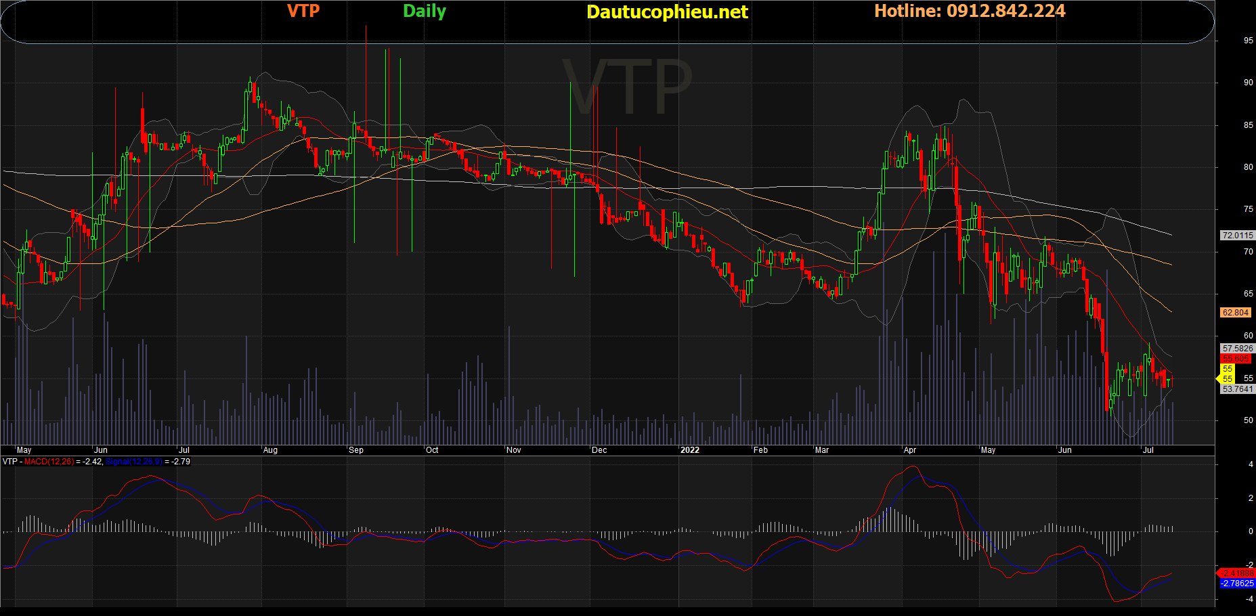This screenshot has height=616, width=1256.
Task: Select the green Daily timeframe label
Action: (x=425, y=11)
